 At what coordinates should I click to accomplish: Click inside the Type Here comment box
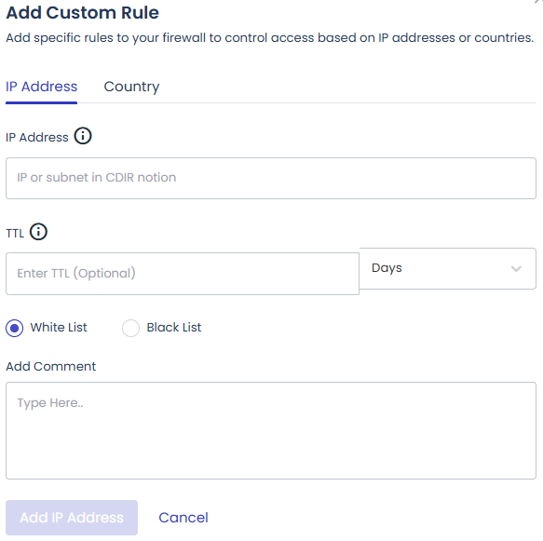271,430
